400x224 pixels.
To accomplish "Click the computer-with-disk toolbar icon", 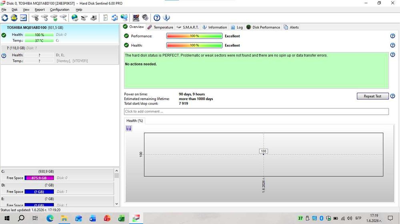I will [x=94, y=18].
